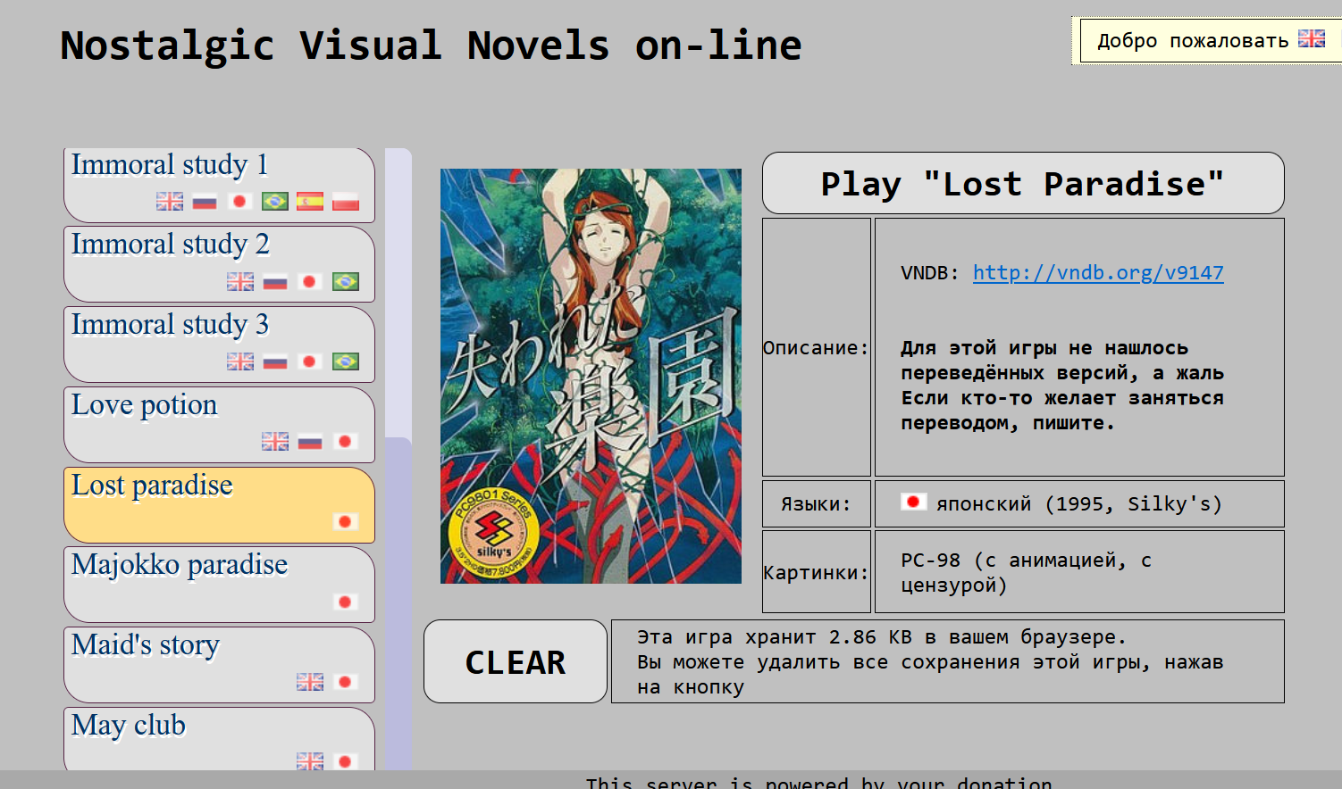The height and width of the screenshot is (789, 1342).
Task: Open Immoral study 1 game entry
Action: (x=219, y=185)
